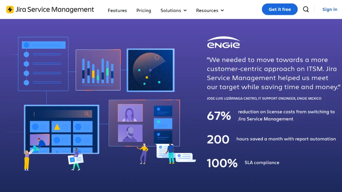This screenshot has width=342, height=192.
Task: Click 'hours saved a month with report automation'
Action: coord(286,139)
